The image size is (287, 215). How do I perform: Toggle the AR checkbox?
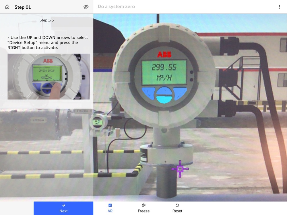[110, 205]
